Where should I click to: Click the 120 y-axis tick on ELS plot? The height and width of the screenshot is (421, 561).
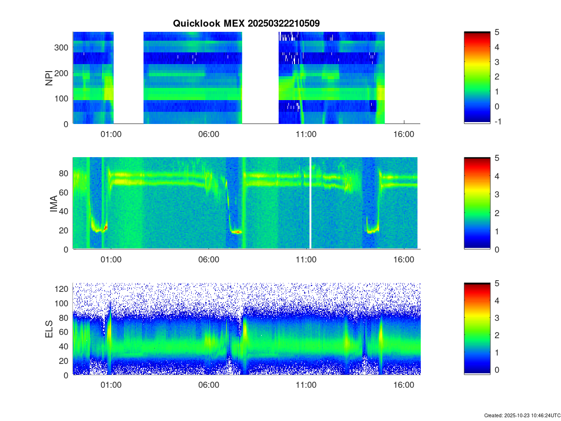click(x=61, y=289)
